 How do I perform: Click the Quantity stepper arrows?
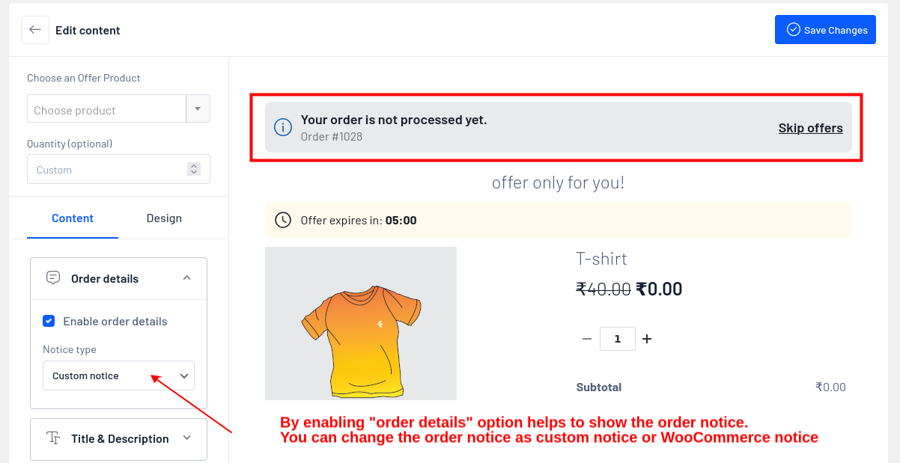[x=194, y=169]
